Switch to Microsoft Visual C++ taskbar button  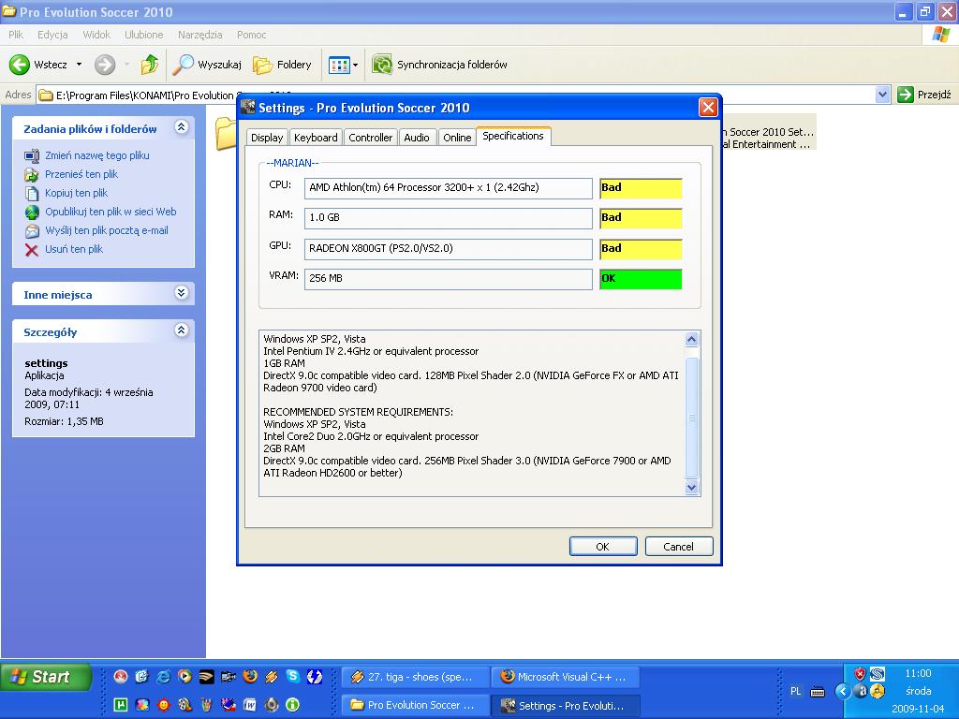(566, 677)
